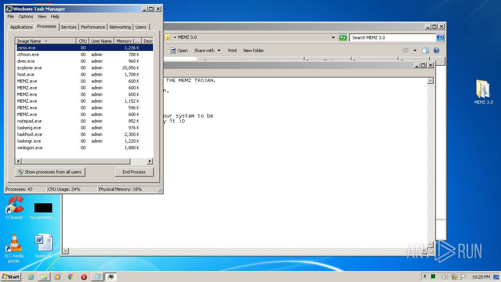
Task: Click Show processes from all users
Action: pos(50,172)
